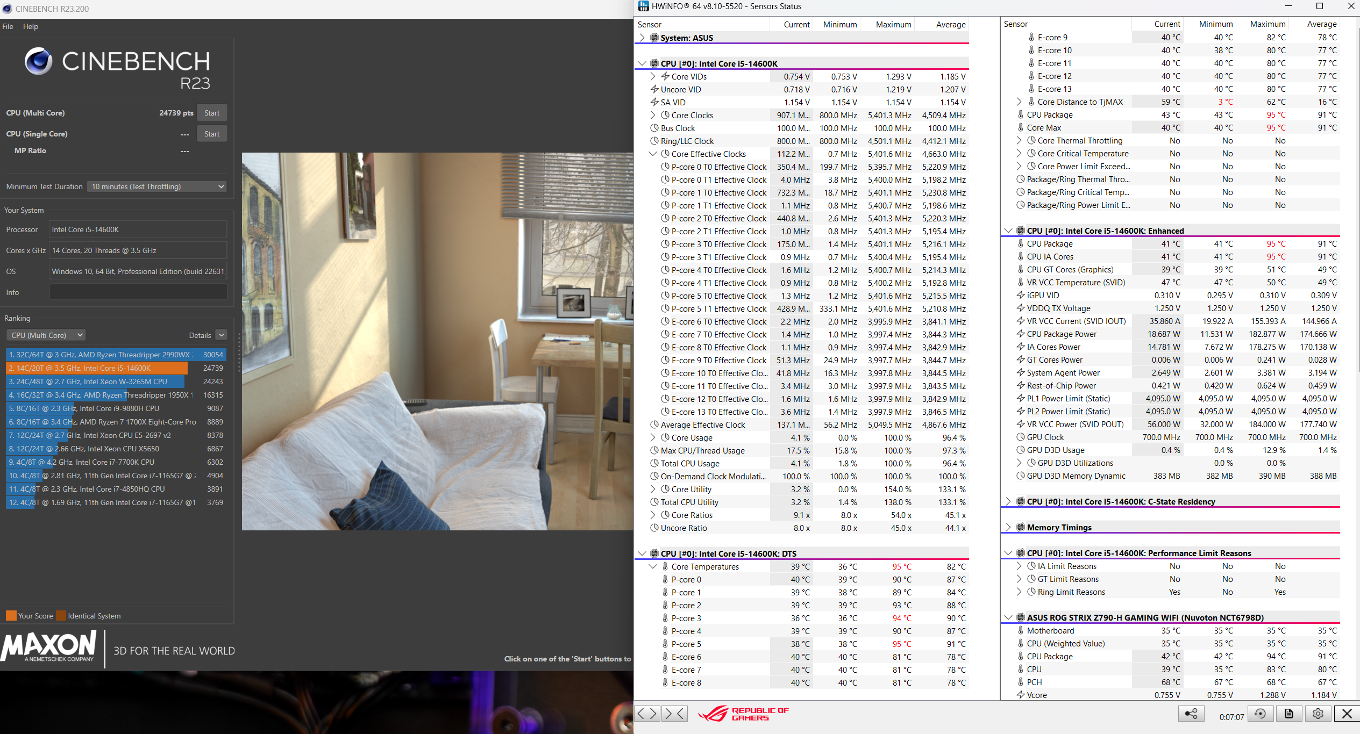Click the lightning icon beside SA VID
The image size is (1360, 734).
pos(654,102)
